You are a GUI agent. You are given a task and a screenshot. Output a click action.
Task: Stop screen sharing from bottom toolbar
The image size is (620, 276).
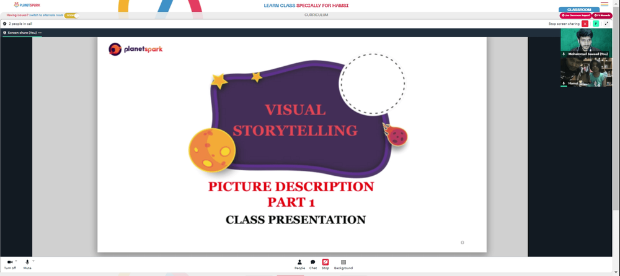(325, 264)
